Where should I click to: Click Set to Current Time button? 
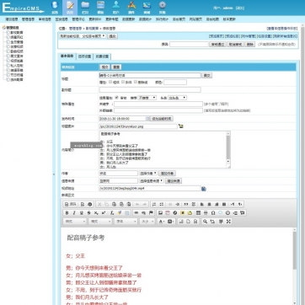tap(162, 119)
